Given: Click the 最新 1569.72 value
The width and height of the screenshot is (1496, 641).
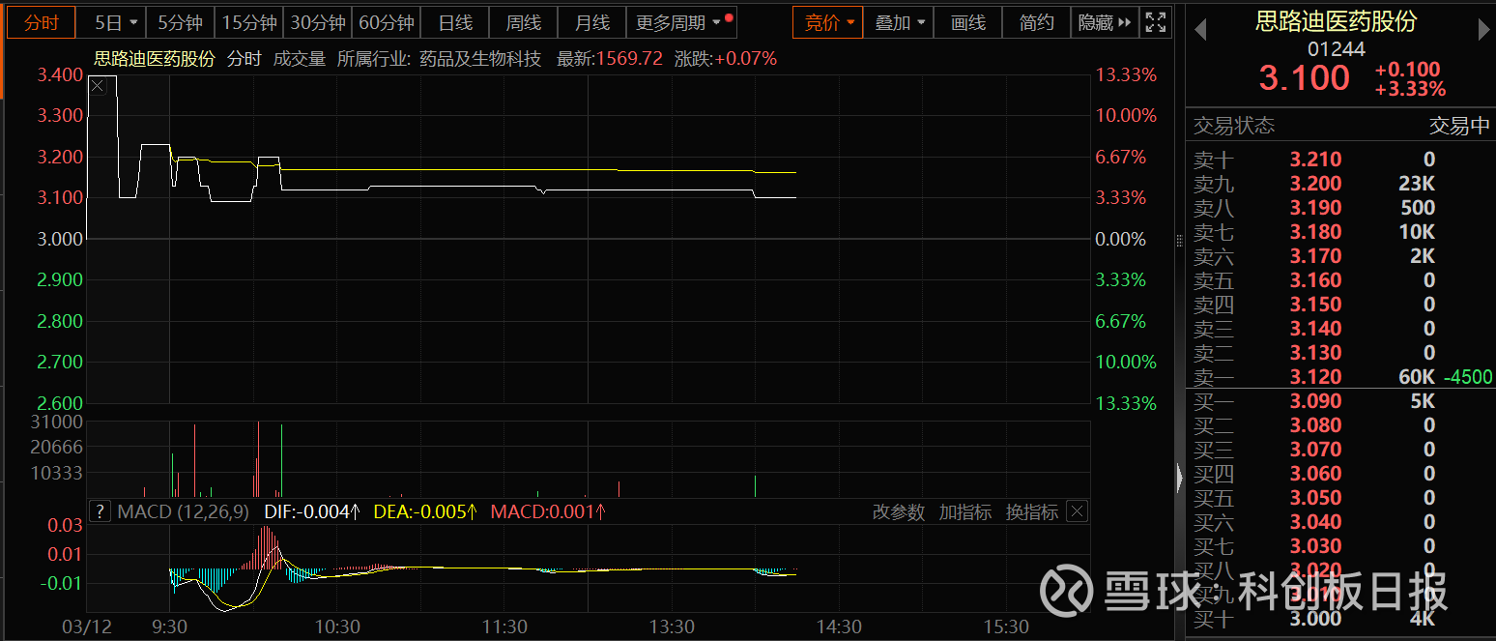Looking at the screenshot, I should click(629, 59).
